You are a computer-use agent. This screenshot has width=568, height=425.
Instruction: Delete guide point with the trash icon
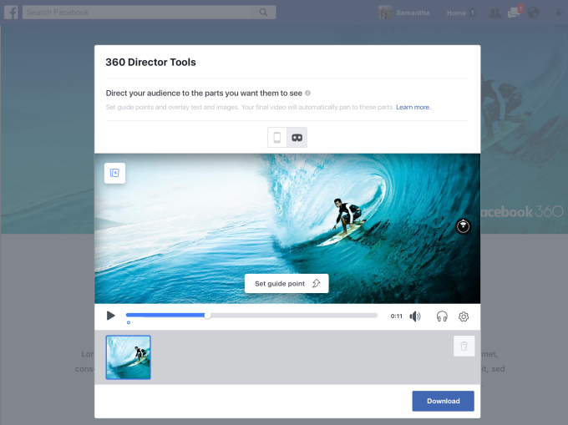[464, 346]
